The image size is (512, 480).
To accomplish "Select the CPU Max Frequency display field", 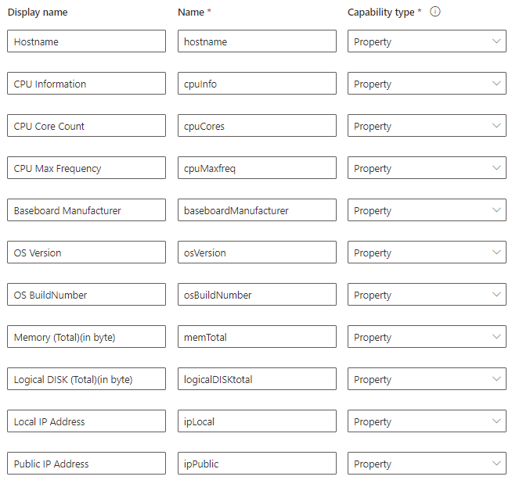I will pos(86,168).
